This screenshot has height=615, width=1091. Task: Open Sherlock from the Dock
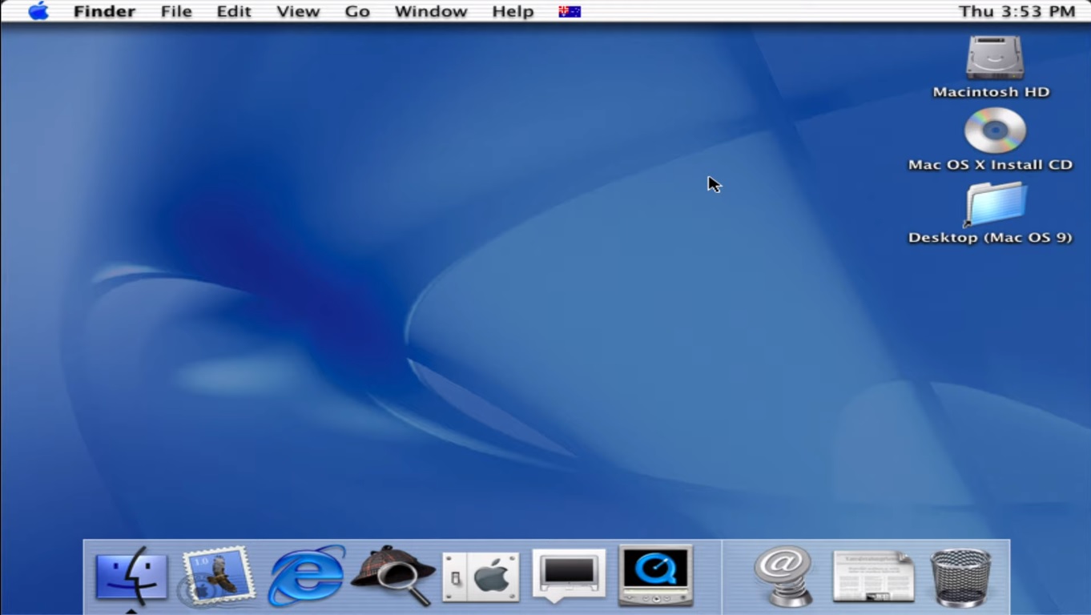pyautogui.click(x=393, y=575)
